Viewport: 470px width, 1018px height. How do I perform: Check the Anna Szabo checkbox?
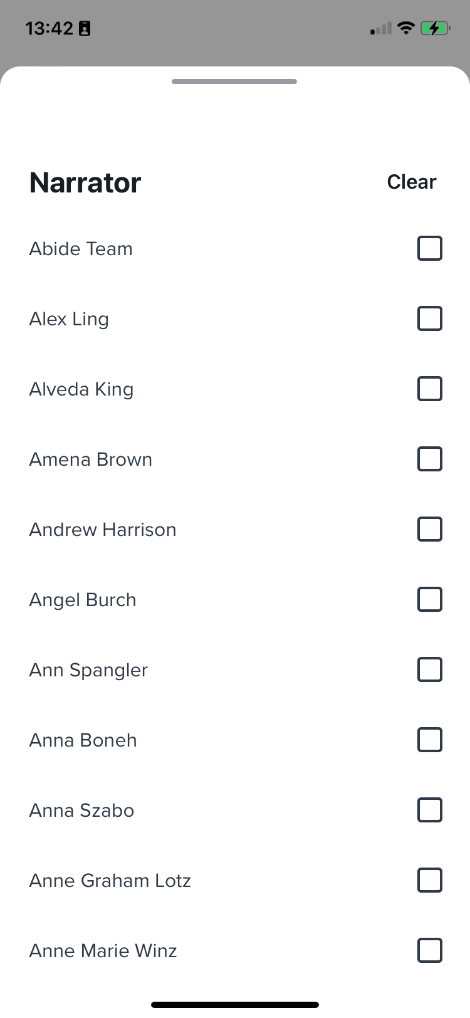point(430,810)
